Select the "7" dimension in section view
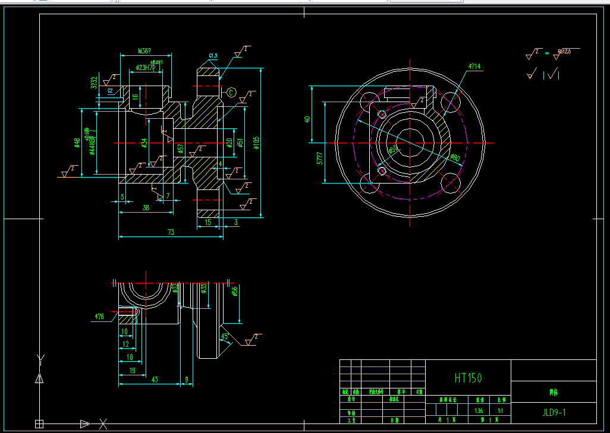 [168, 195]
